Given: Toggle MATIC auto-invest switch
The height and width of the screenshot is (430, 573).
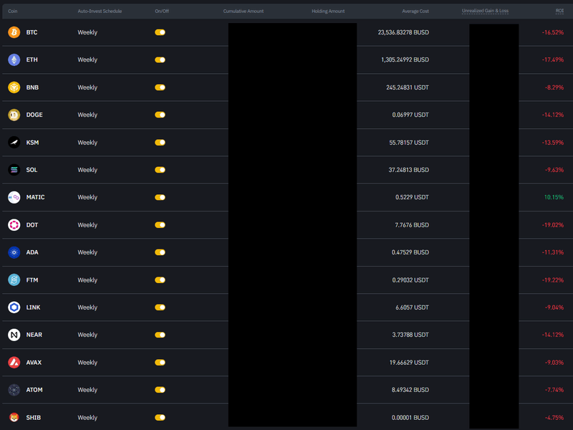Looking at the screenshot, I should pos(160,198).
